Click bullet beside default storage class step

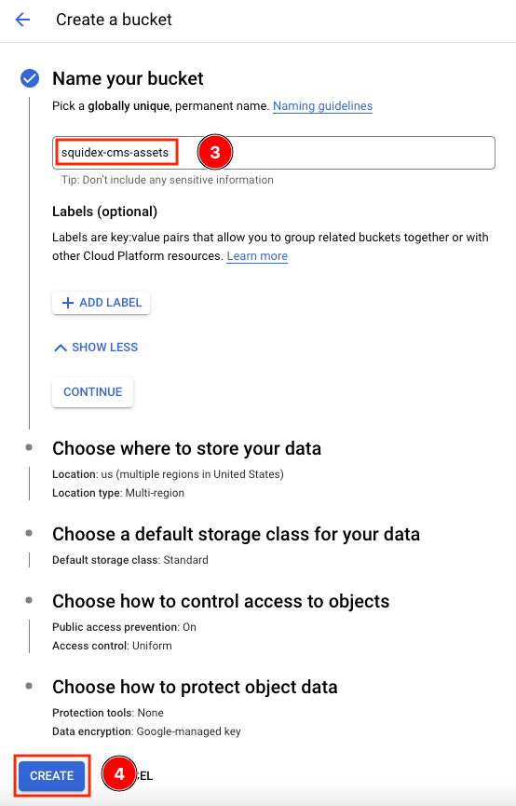(29, 534)
